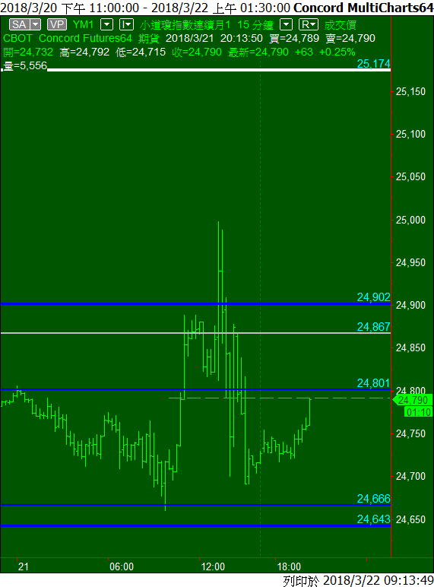Image resolution: width=434 pixels, height=587 pixels.
Task: Select the white line labeled 25,174
Action: pyautogui.click(x=219, y=70)
